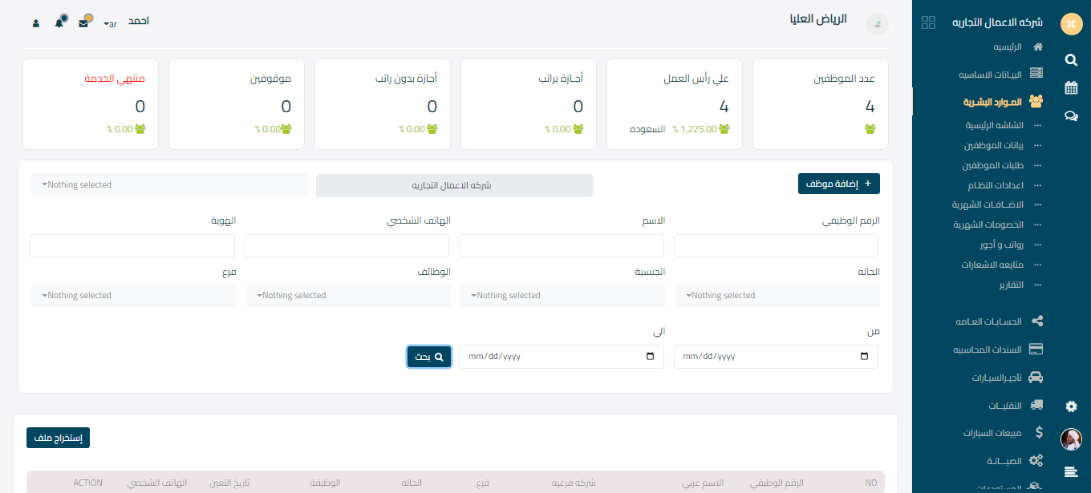The height and width of the screenshot is (493, 1091).
Task: Open بيانات الموظفين menu item
Action: [x=993, y=145]
